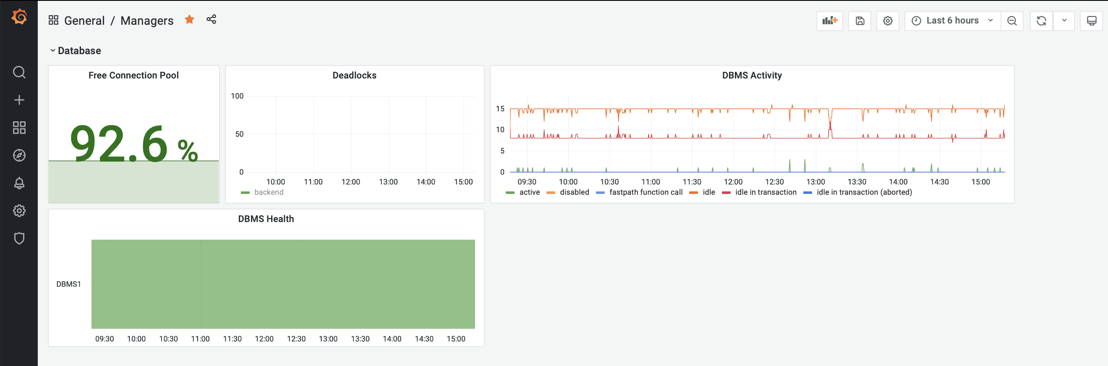
Task: Open the Dashboards sidebar icon
Action: [19, 127]
